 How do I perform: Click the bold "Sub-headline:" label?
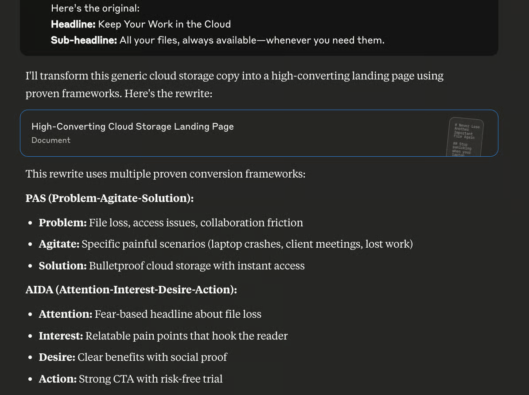click(84, 40)
